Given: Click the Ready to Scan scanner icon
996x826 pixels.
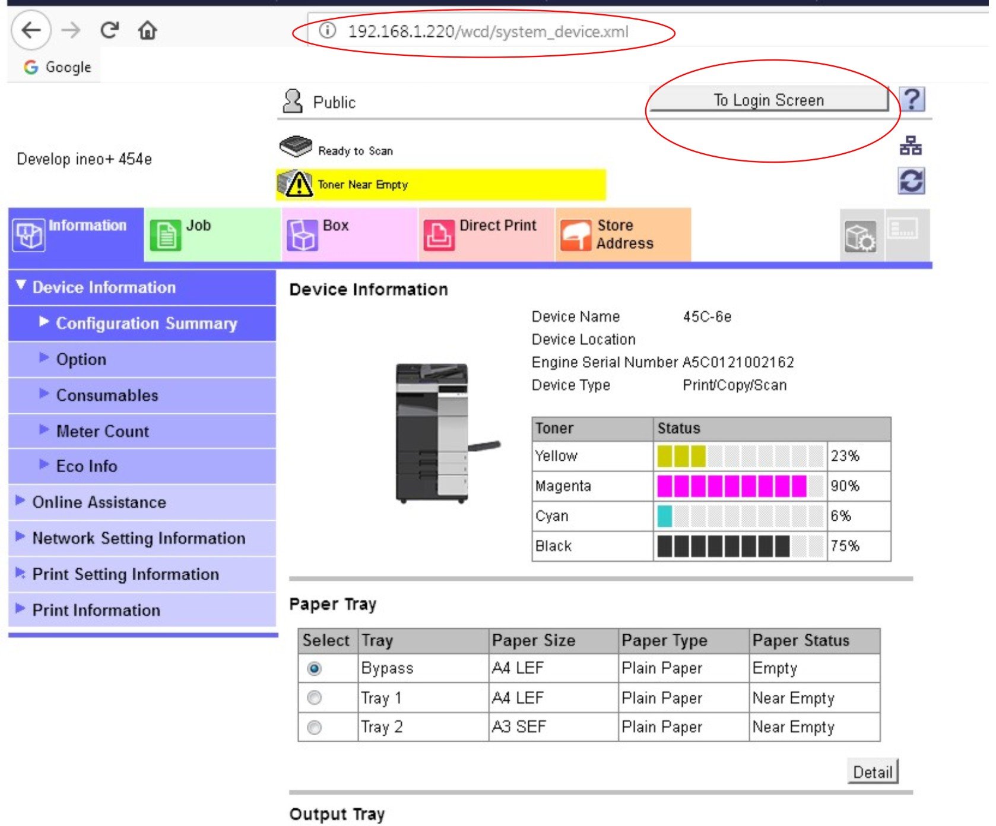Looking at the screenshot, I should 296,147.
